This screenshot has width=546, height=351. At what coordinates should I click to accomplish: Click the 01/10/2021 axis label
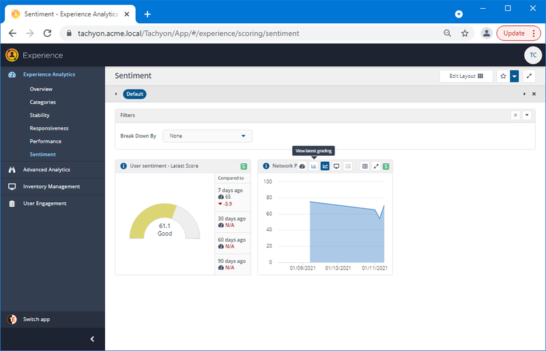[338, 268]
